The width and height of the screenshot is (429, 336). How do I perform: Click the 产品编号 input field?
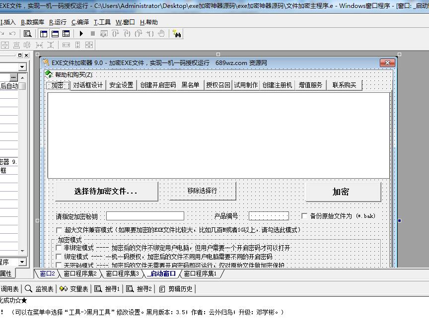click(269, 216)
